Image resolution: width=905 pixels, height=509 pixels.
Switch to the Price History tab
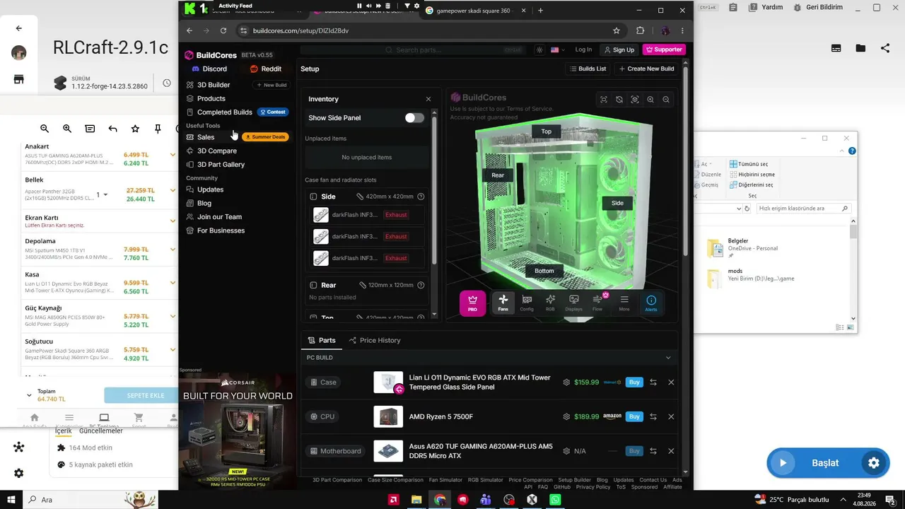click(375, 340)
